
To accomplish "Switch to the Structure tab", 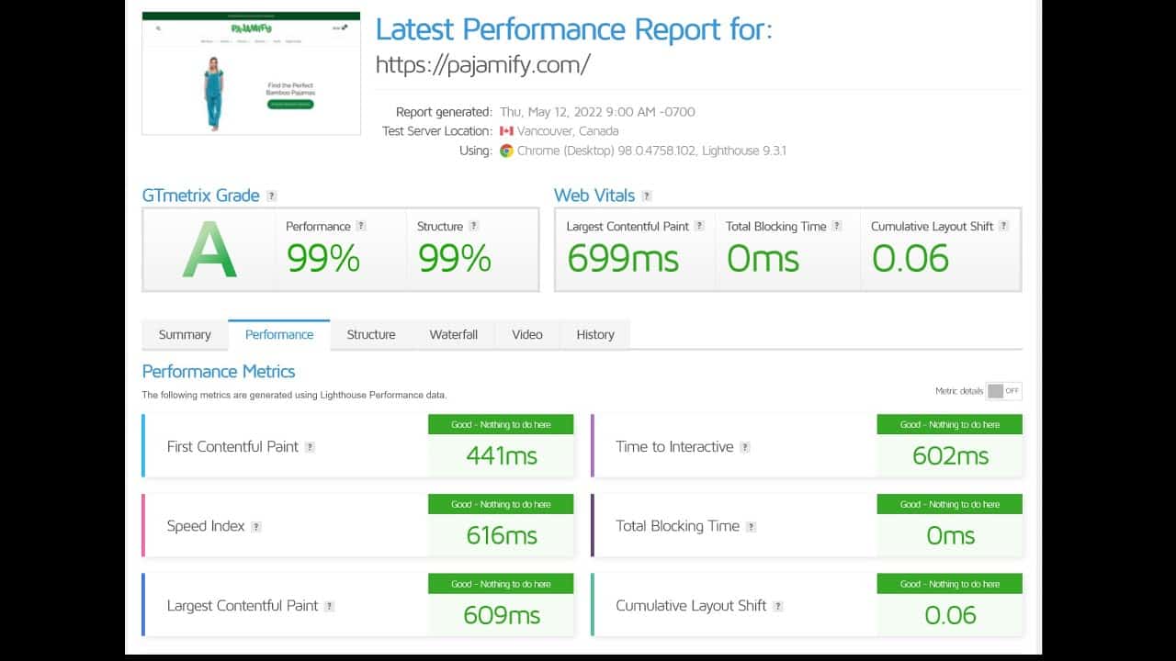I will pos(371,335).
